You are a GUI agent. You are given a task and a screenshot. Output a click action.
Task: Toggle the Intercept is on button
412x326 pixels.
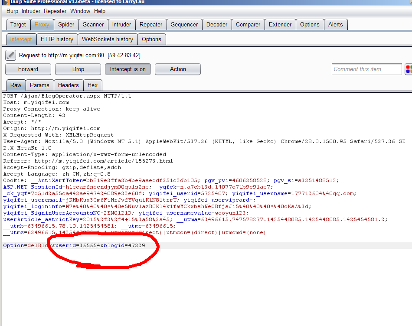(x=128, y=69)
